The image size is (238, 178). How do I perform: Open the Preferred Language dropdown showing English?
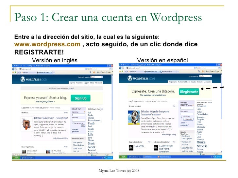97,77
